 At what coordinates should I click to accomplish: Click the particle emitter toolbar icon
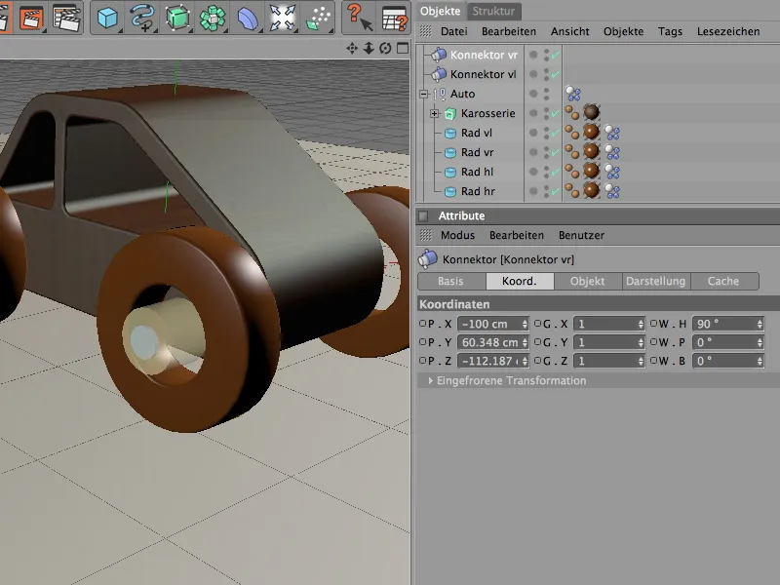[318, 17]
